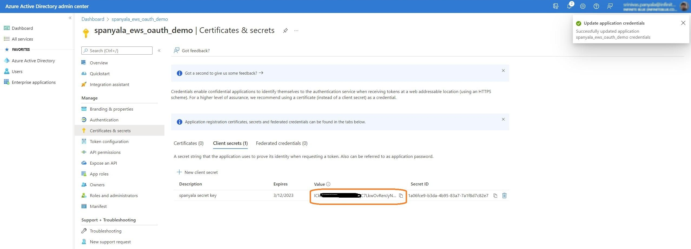Open the ellipsis more options menu
691x249 pixels.
(296, 31)
